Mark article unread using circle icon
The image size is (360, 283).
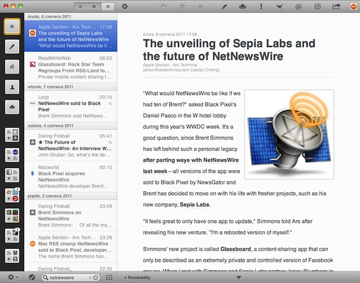pos(163,6)
